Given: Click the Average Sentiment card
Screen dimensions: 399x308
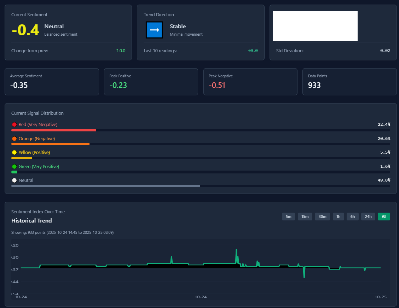Looking at the screenshot, I should coord(52,82).
